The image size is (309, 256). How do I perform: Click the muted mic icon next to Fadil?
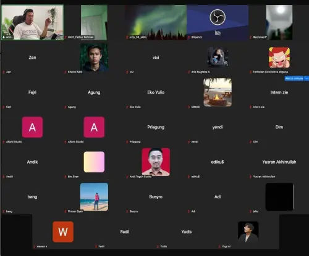(x=96, y=246)
